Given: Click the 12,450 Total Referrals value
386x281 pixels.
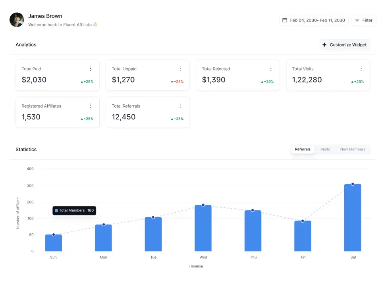Looking at the screenshot, I should tap(124, 117).
